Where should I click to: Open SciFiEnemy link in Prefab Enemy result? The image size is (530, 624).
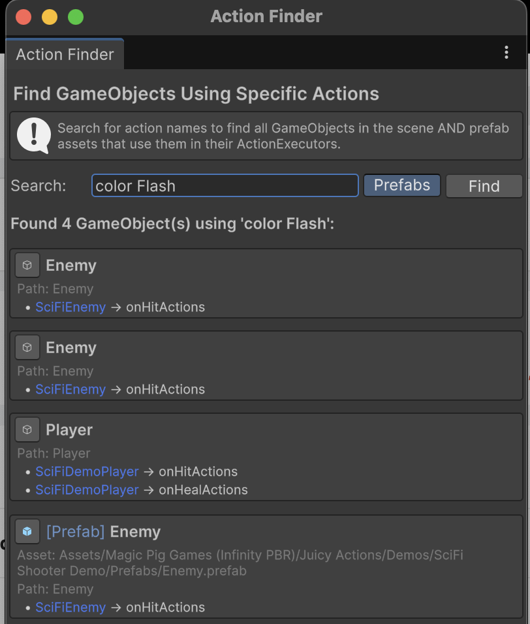tap(70, 608)
